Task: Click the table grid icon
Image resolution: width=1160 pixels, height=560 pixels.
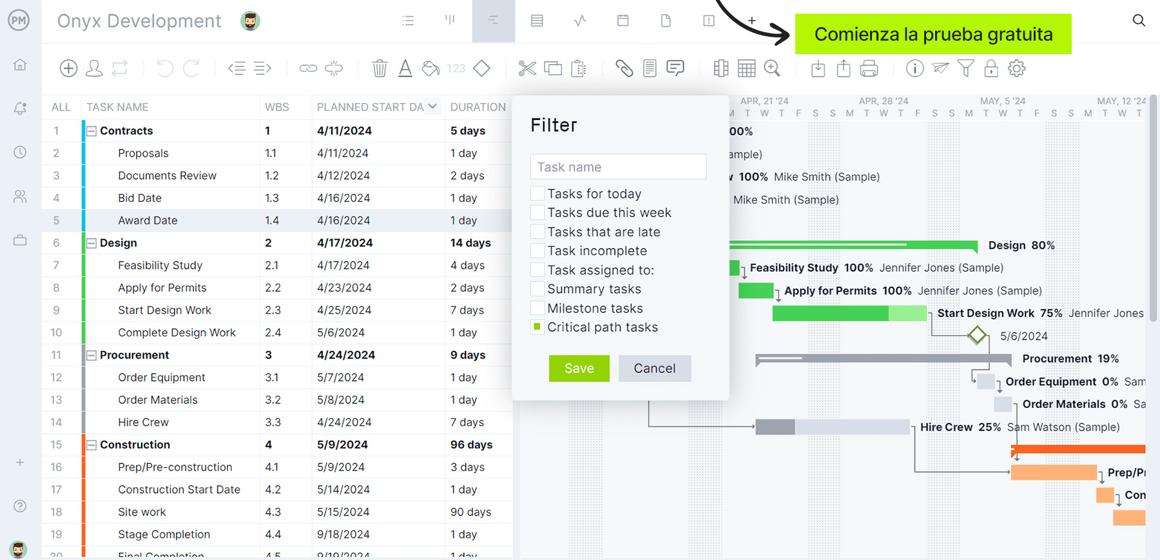Action: (746, 68)
